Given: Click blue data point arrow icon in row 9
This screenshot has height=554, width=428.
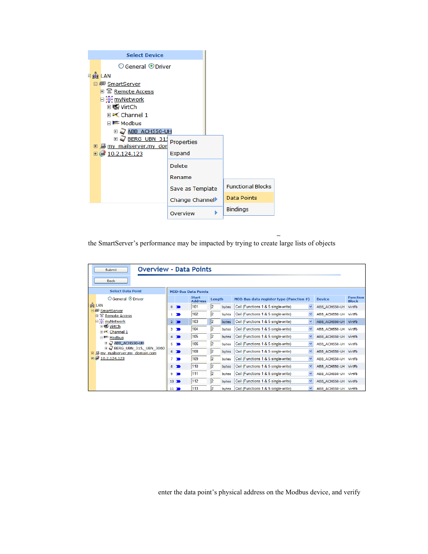Looking at the screenshot, I should (x=178, y=374).
